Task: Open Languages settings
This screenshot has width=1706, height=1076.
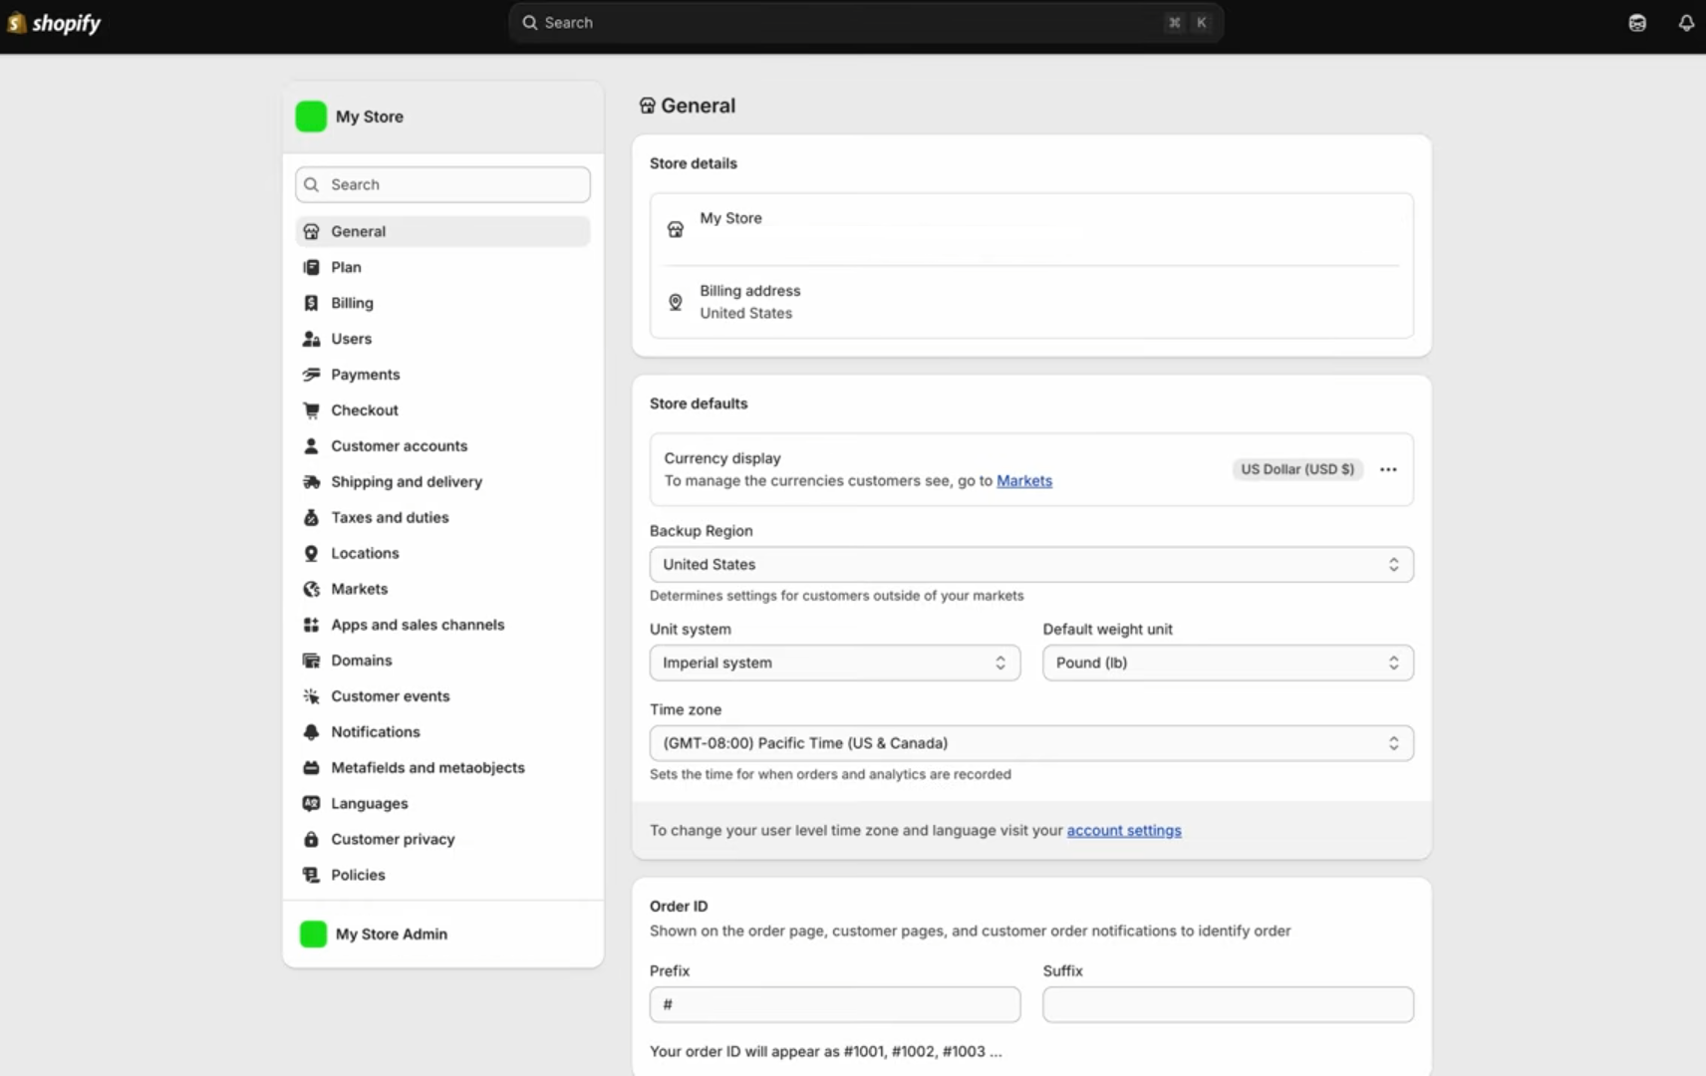Action: tap(442, 804)
